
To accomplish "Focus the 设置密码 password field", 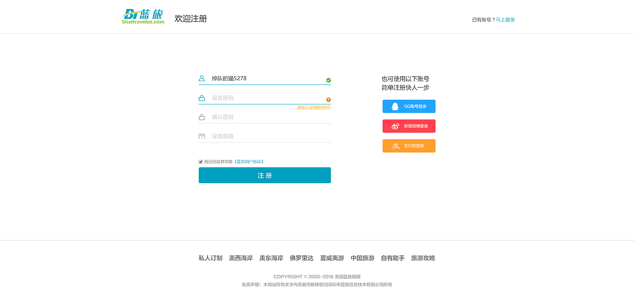I will click(264, 98).
